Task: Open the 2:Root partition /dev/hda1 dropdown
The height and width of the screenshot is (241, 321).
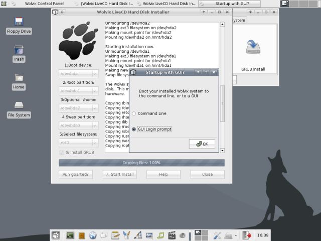Action: [78, 91]
